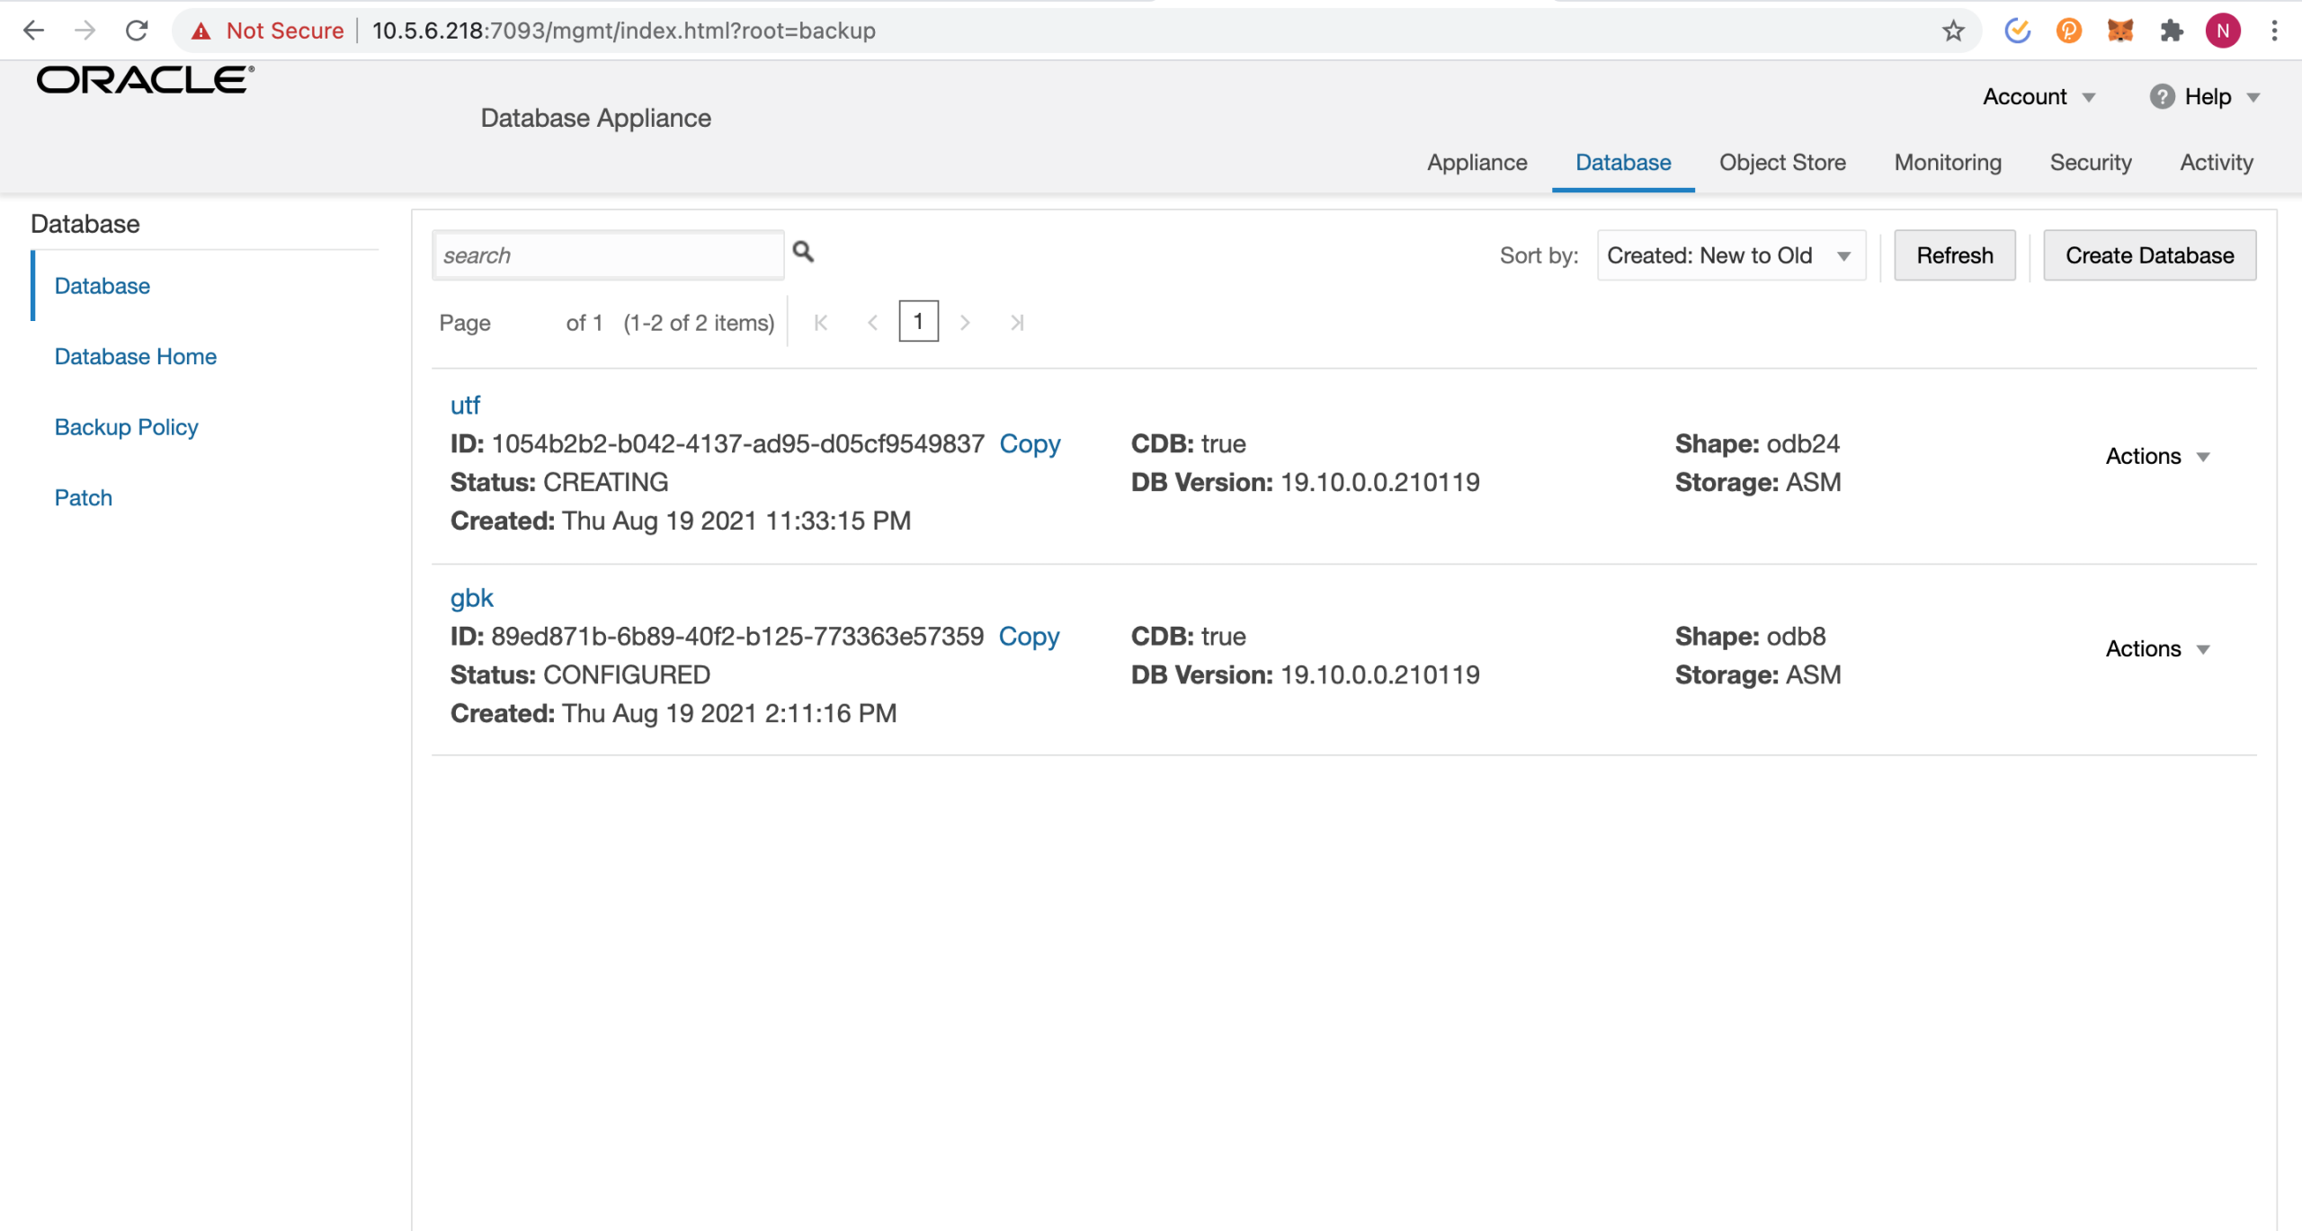Click the ID 1054b2b2-b042-4137-ad95-d05cf9549837 text
This screenshot has height=1231, width=2302.
[717, 443]
